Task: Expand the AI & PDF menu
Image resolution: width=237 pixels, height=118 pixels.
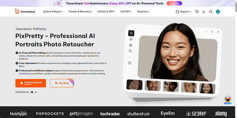Action: coord(126,12)
